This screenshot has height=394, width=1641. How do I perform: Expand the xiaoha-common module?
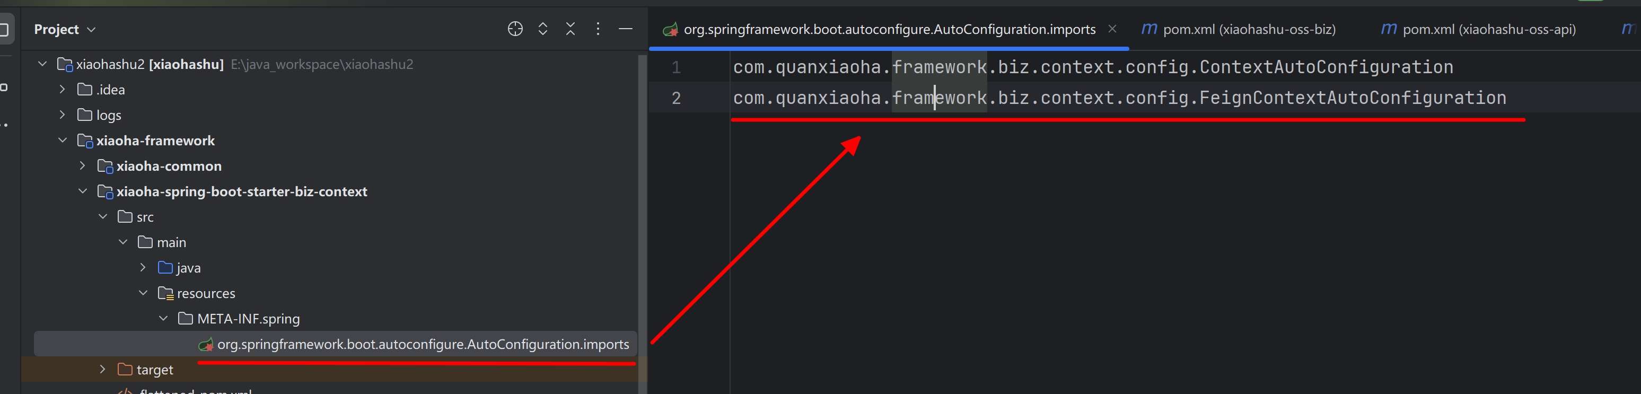[x=83, y=167]
